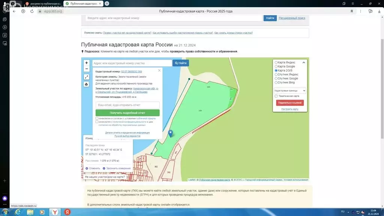Open Детали отчета и юридическая информация link
Image resolution: width=384 pixels, height=216 pixels.
click(x=127, y=132)
